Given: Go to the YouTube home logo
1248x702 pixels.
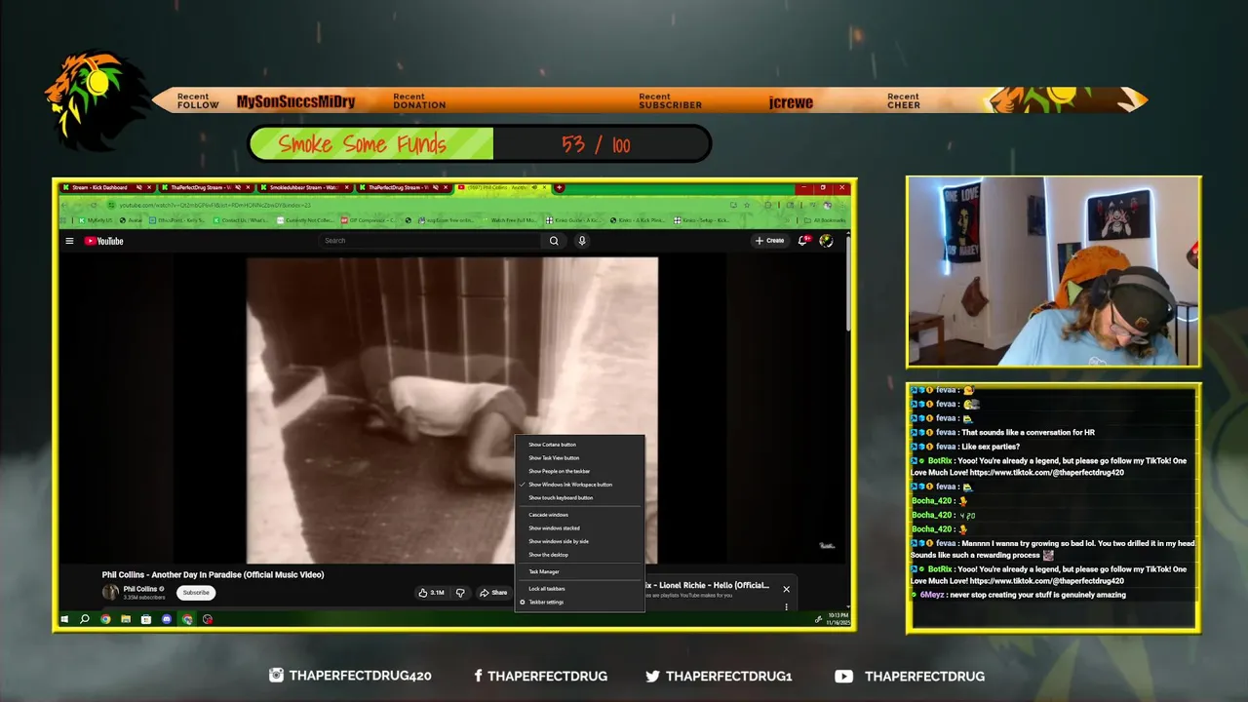Looking at the screenshot, I should [x=104, y=241].
